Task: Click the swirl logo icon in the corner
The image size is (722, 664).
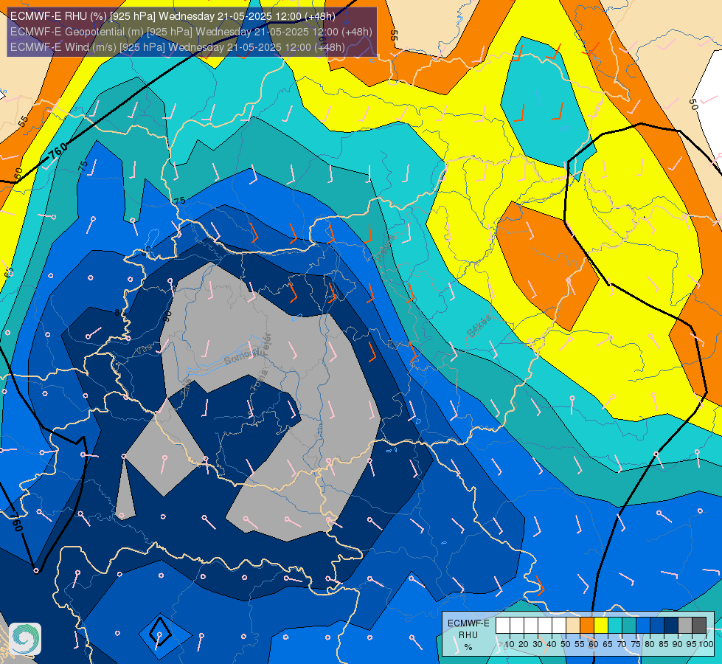Action: click(25, 639)
